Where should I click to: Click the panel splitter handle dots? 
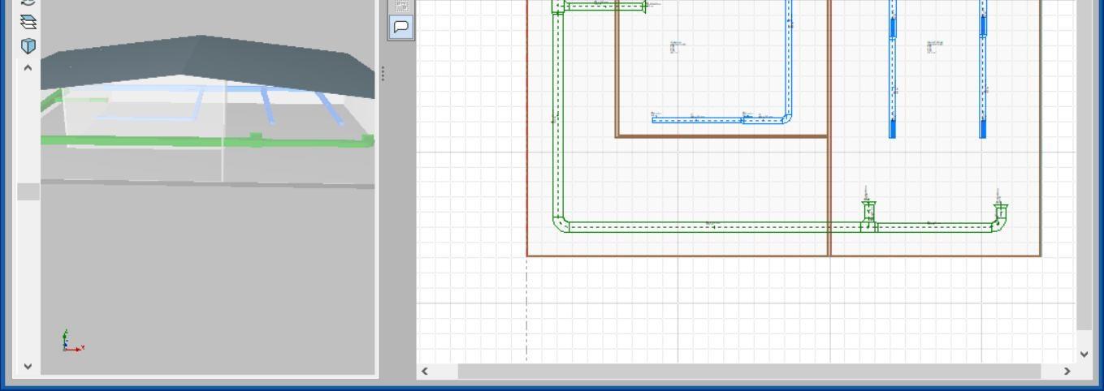[383, 74]
